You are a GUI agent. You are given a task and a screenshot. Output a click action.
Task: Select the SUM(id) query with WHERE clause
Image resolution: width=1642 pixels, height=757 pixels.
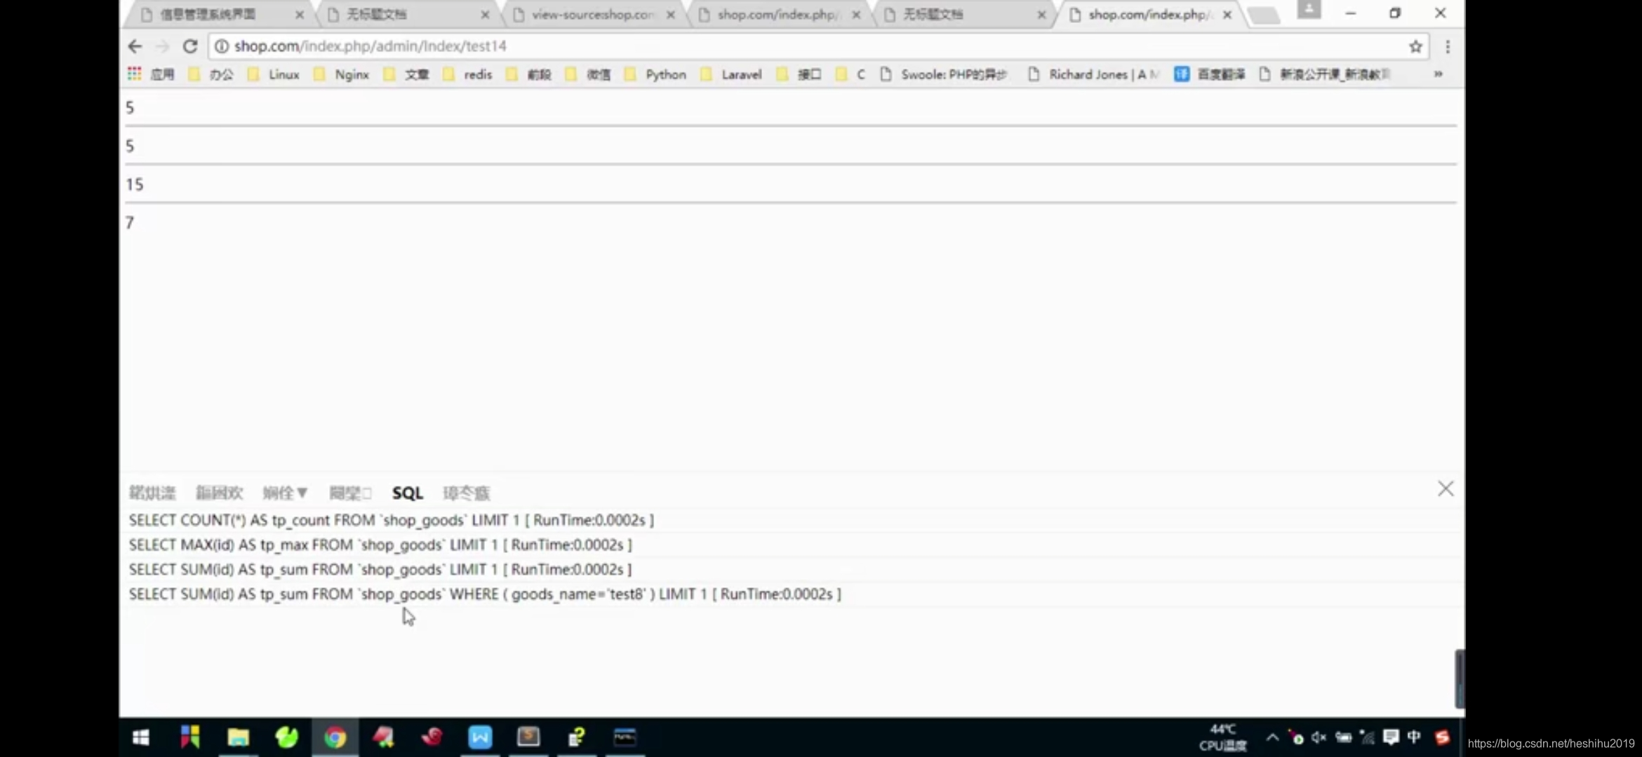[485, 594]
